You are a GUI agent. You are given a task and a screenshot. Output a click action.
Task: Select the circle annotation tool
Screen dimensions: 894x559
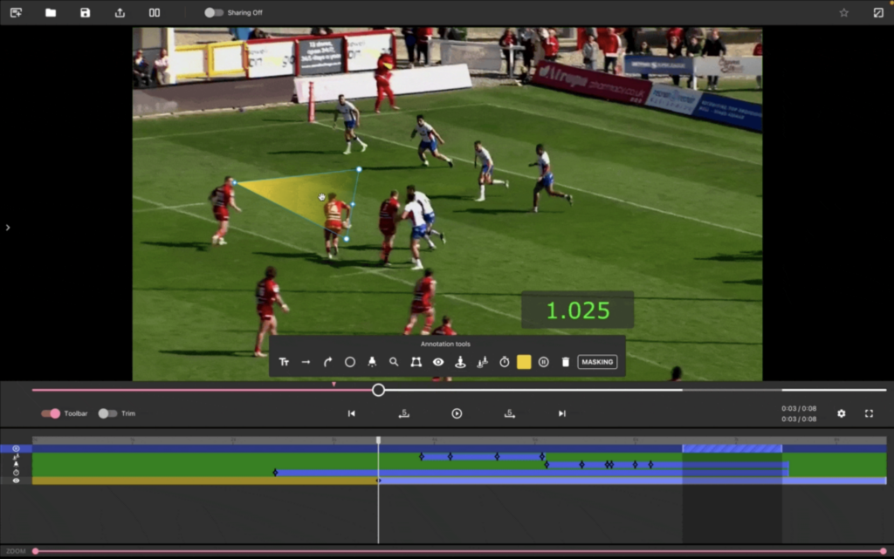pos(349,361)
